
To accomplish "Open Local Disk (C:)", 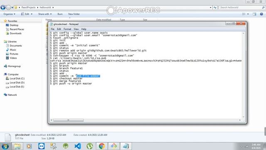I will coord(17,78).
